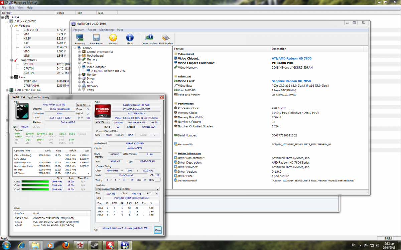Click the Voltages icon in Hardware Monitor tree
The height and width of the screenshot is (250, 401).
[x=16, y=26]
